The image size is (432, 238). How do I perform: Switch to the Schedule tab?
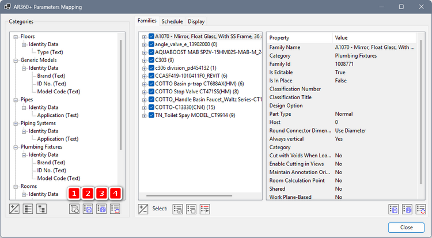(x=172, y=21)
